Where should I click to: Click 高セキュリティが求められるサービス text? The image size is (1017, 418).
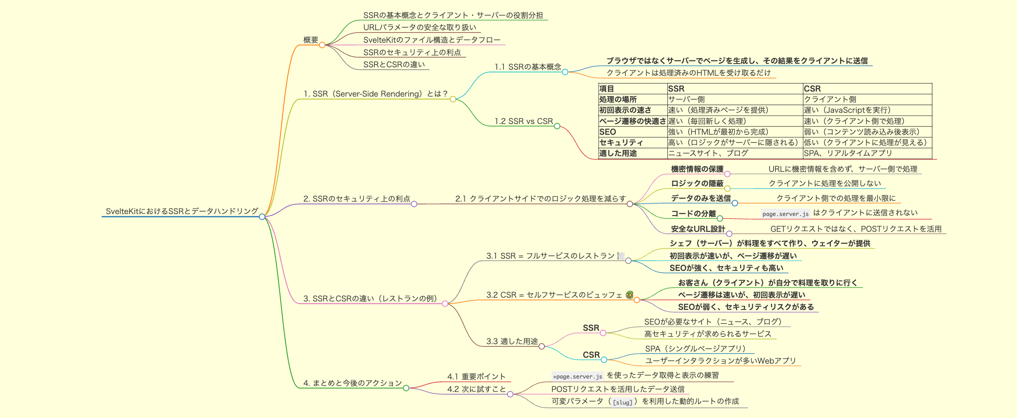[x=708, y=334]
